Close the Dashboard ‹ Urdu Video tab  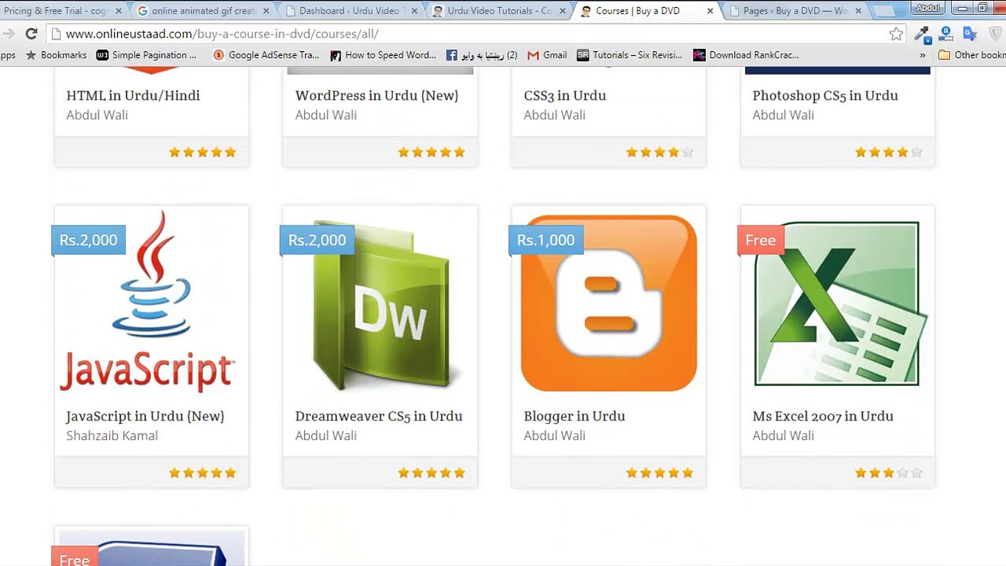414,11
